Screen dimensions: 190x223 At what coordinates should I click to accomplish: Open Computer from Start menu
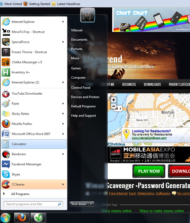pyautogui.click(x=78, y=78)
